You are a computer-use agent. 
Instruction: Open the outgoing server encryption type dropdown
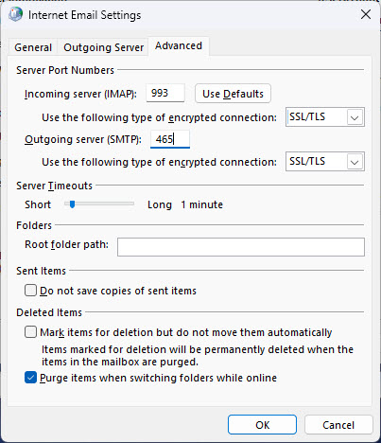tap(325, 162)
